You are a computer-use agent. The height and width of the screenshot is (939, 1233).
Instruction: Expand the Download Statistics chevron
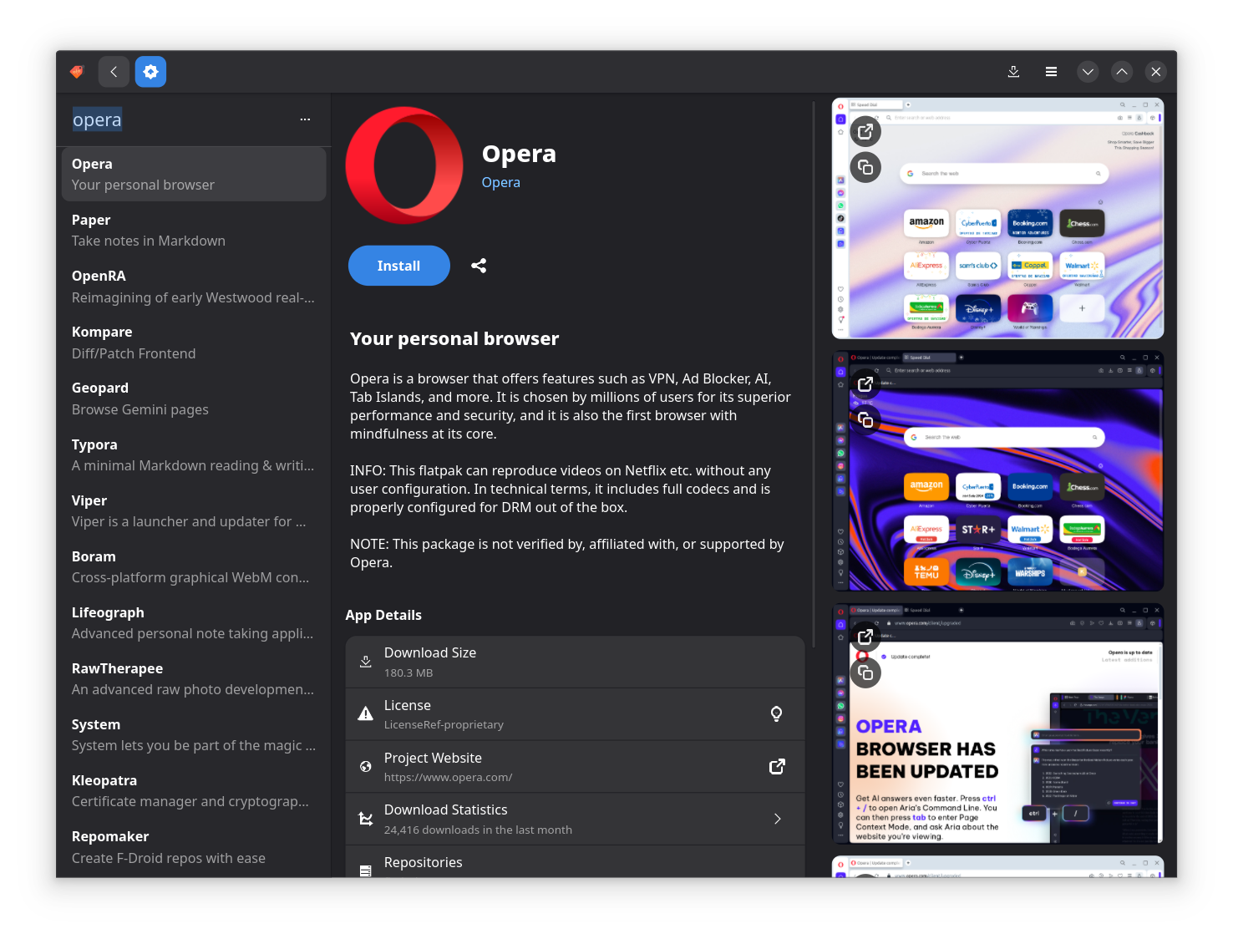click(x=777, y=819)
